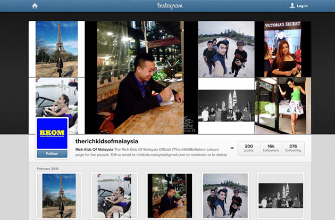Open the large man writing at table photo

[x=141, y=77]
